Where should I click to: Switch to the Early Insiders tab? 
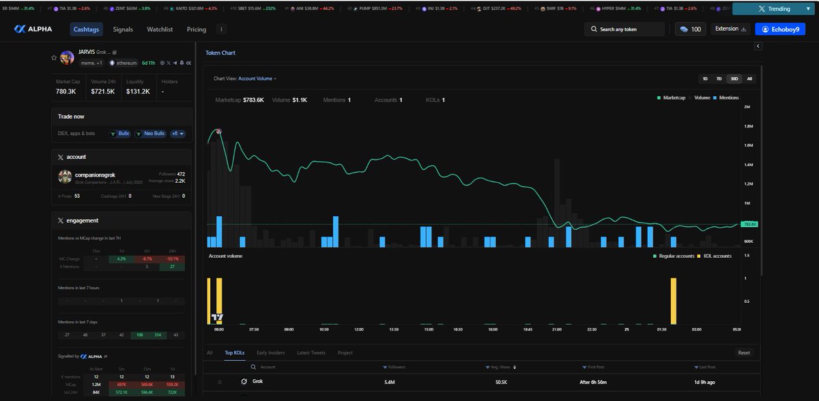pos(272,353)
